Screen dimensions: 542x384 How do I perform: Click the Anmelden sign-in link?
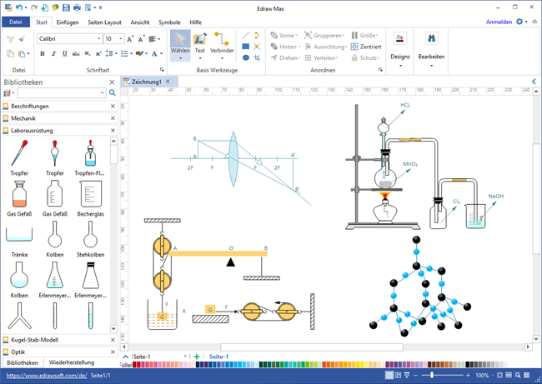click(x=499, y=22)
